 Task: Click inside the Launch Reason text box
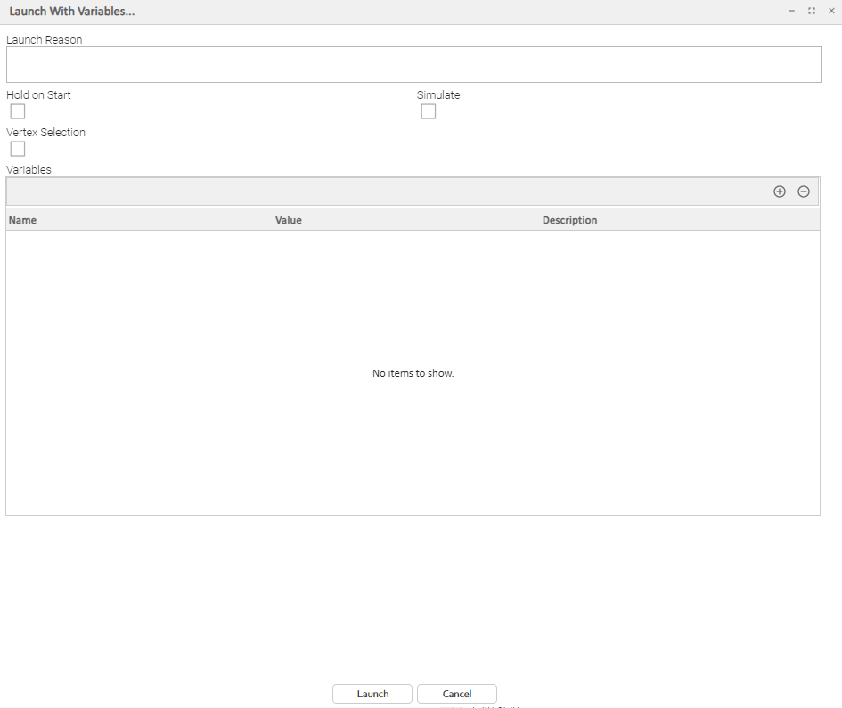413,64
